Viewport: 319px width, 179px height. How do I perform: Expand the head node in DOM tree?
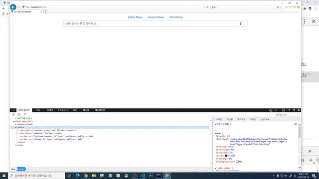(16, 124)
